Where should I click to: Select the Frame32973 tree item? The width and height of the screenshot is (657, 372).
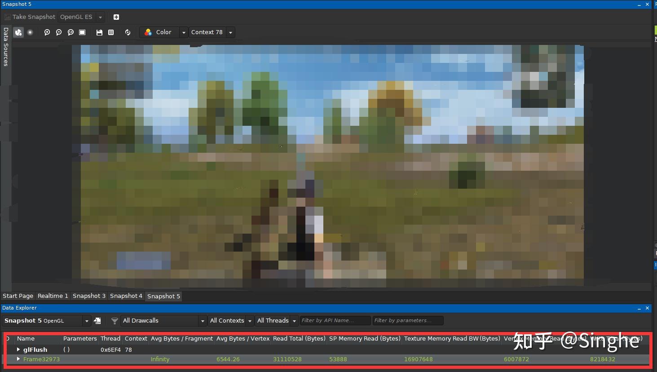pyautogui.click(x=41, y=359)
